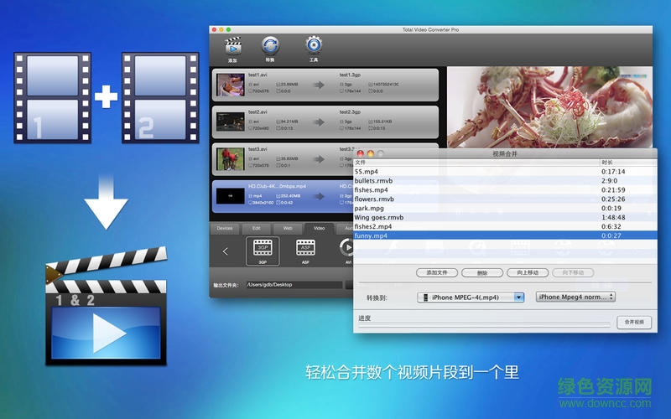Switch to the Edit tab
This screenshot has width=671, height=419.
coord(256,228)
